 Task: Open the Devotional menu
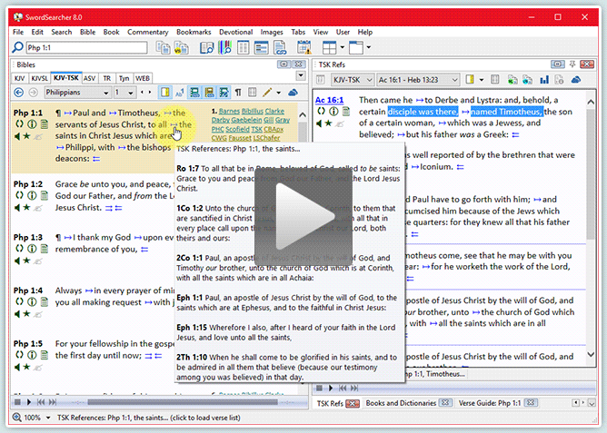[235, 32]
